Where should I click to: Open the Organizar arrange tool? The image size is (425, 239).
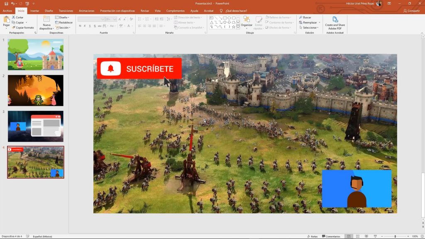coord(247,21)
